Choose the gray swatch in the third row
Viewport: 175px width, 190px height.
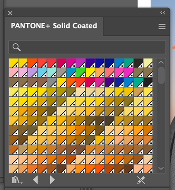[x=51, y=82]
